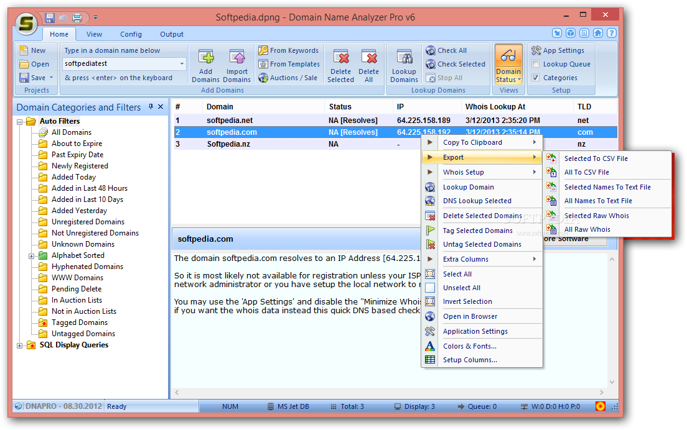
Task: Select the Unregistered Domains filter
Action: tap(88, 222)
